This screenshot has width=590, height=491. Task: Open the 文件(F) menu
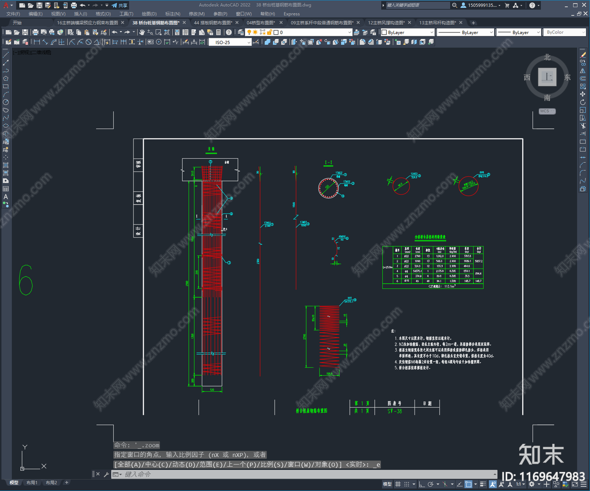(x=13, y=14)
